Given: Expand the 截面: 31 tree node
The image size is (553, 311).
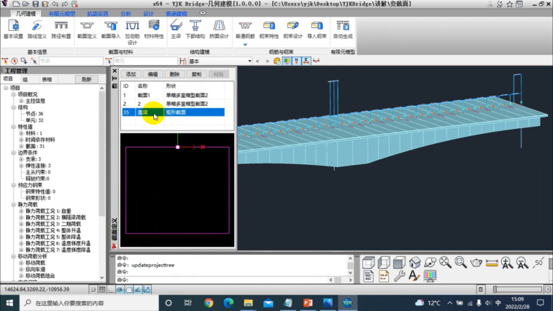Looking at the screenshot, I should tap(21, 146).
